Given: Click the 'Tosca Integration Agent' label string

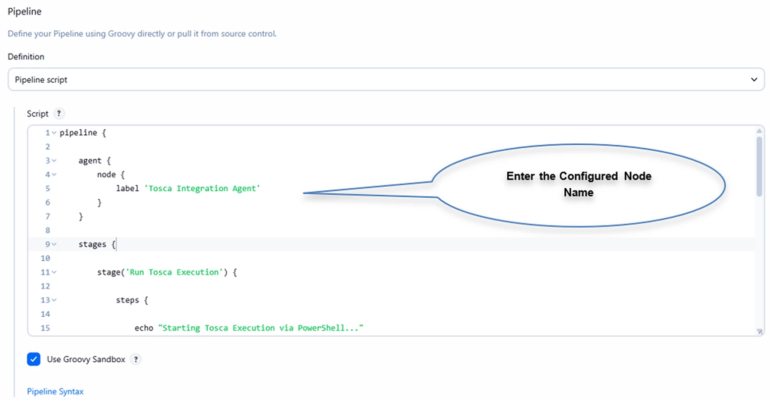Looking at the screenshot, I should tap(202, 188).
